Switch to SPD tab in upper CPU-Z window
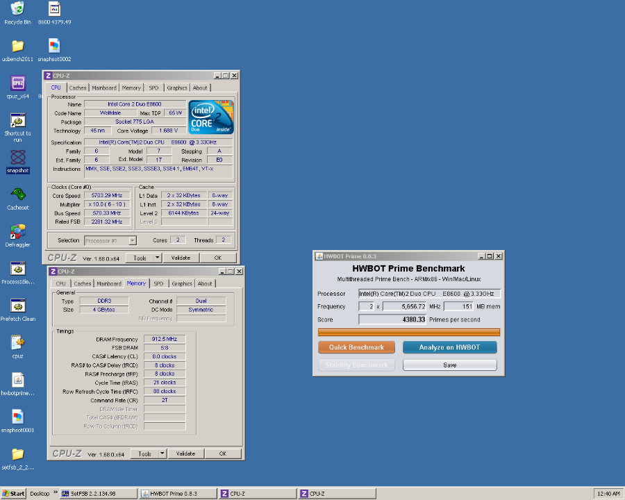Viewport: 625px width, 500px height. pos(153,87)
